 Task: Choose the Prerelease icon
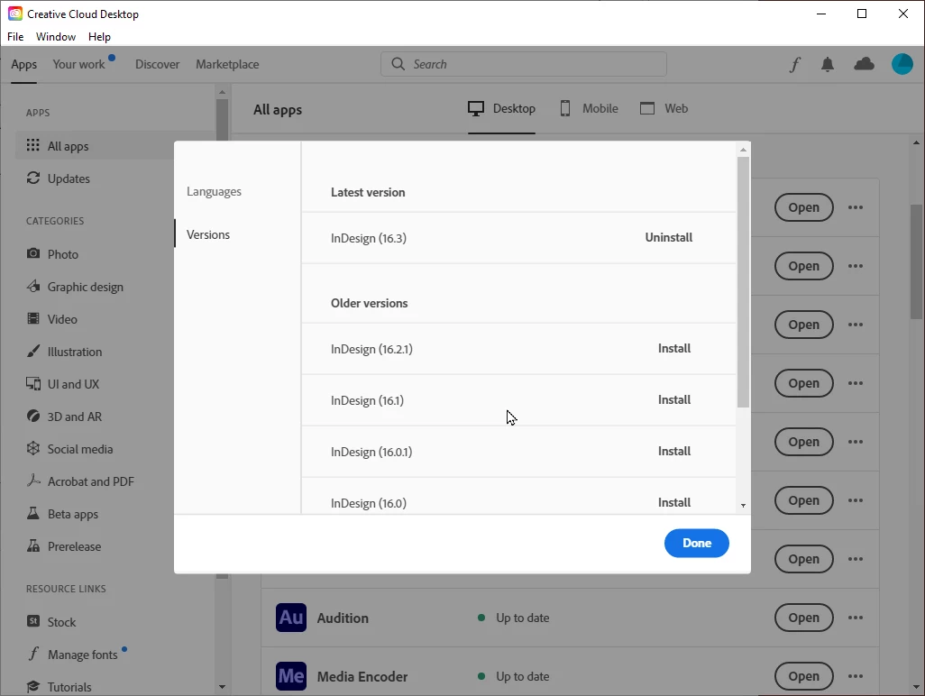(x=33, y=545)
